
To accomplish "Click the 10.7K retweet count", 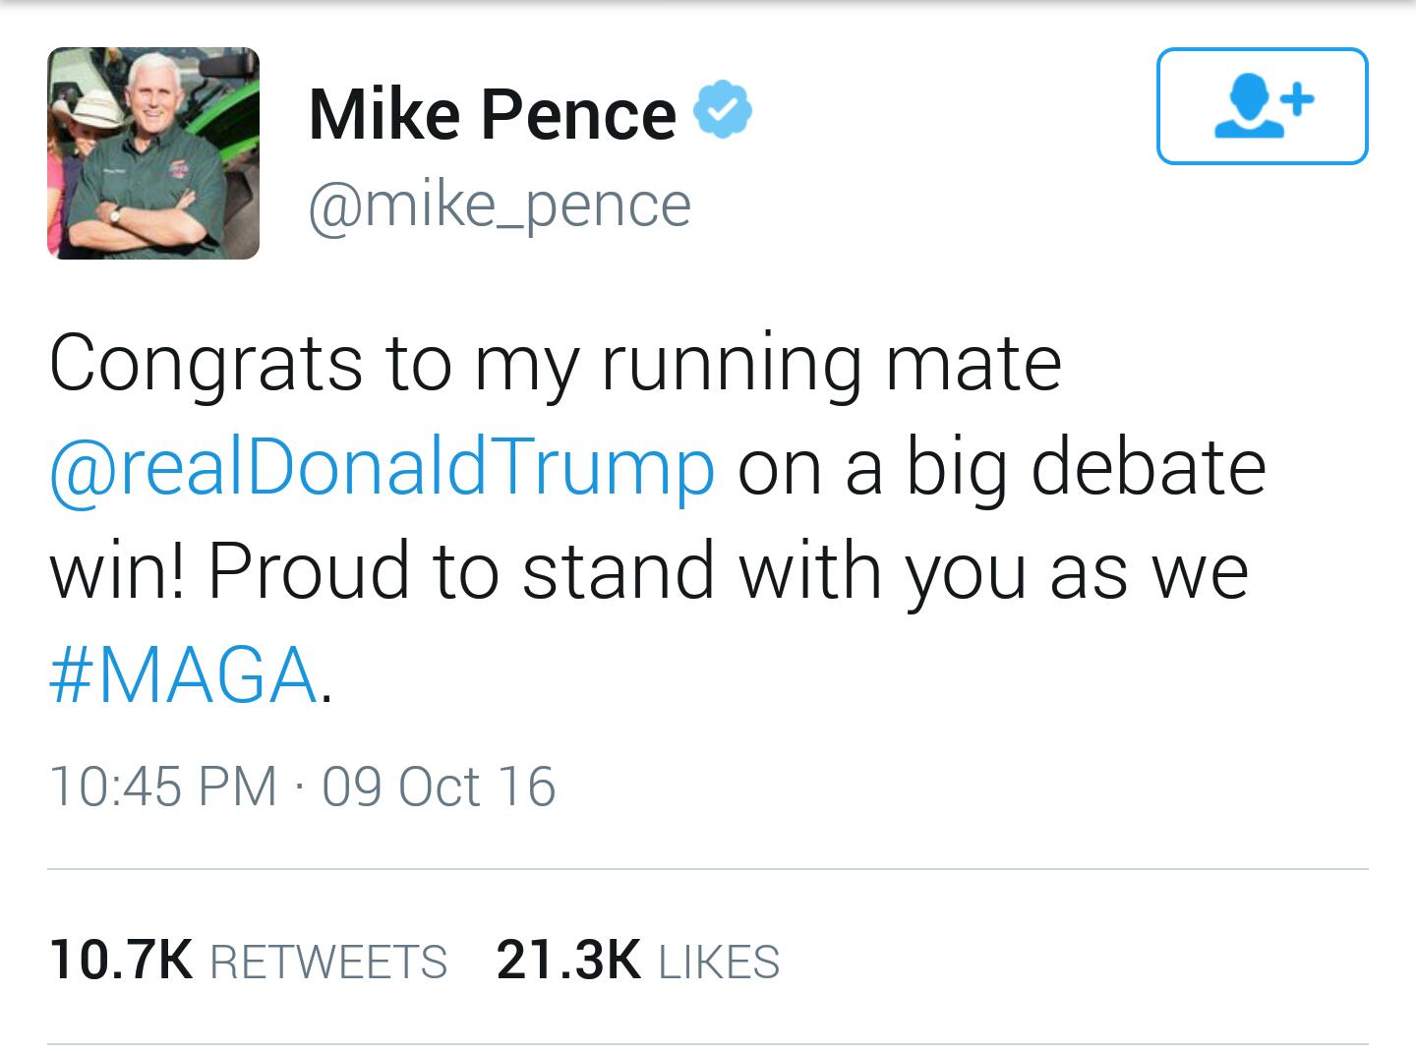I will click(x=121, y=960).
